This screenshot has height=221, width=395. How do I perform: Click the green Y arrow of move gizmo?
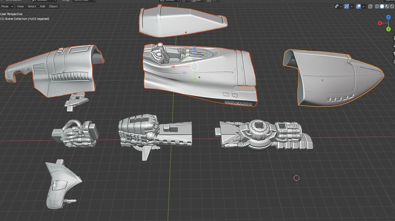(195, 80)
